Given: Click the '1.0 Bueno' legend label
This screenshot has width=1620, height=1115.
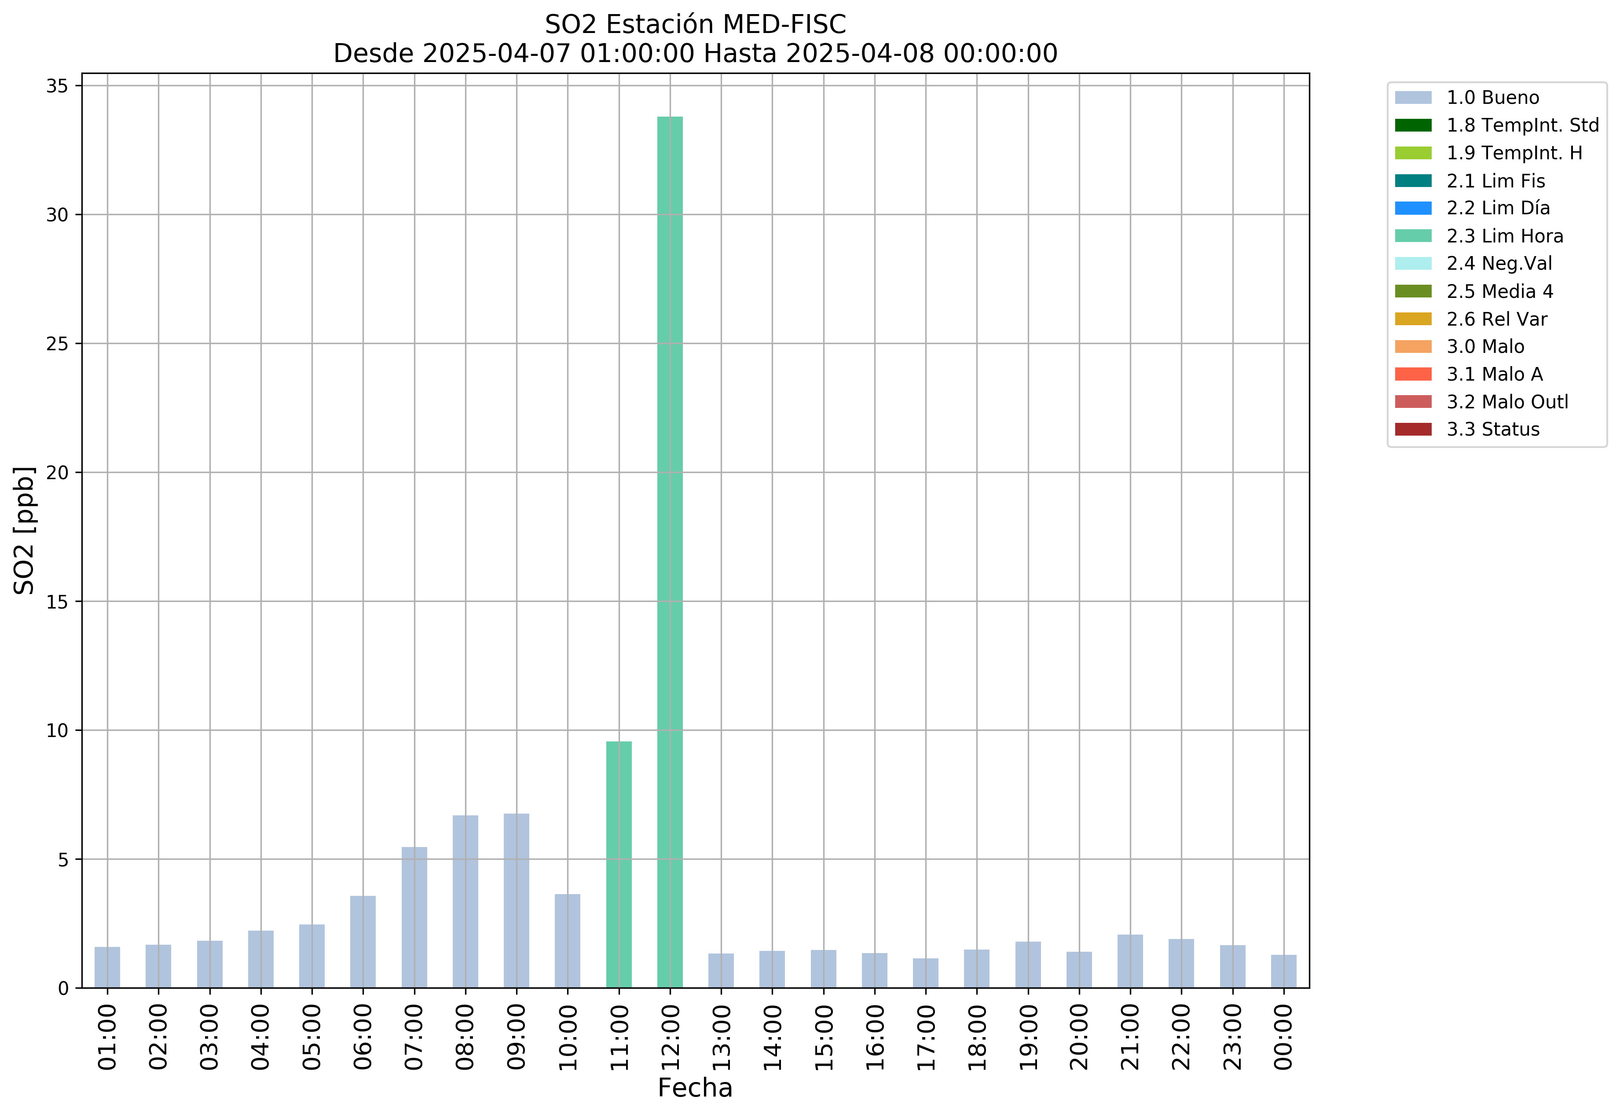Looking at the screenshot, I should 1493,98.
